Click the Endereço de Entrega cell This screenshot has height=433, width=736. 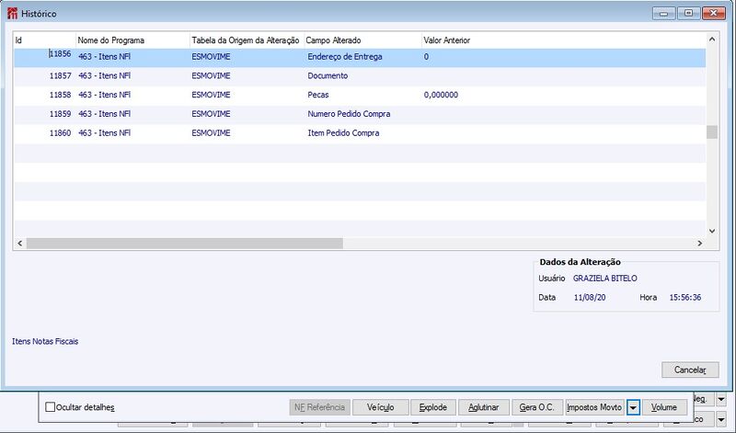pyautogui.click(x=345, y=57)
